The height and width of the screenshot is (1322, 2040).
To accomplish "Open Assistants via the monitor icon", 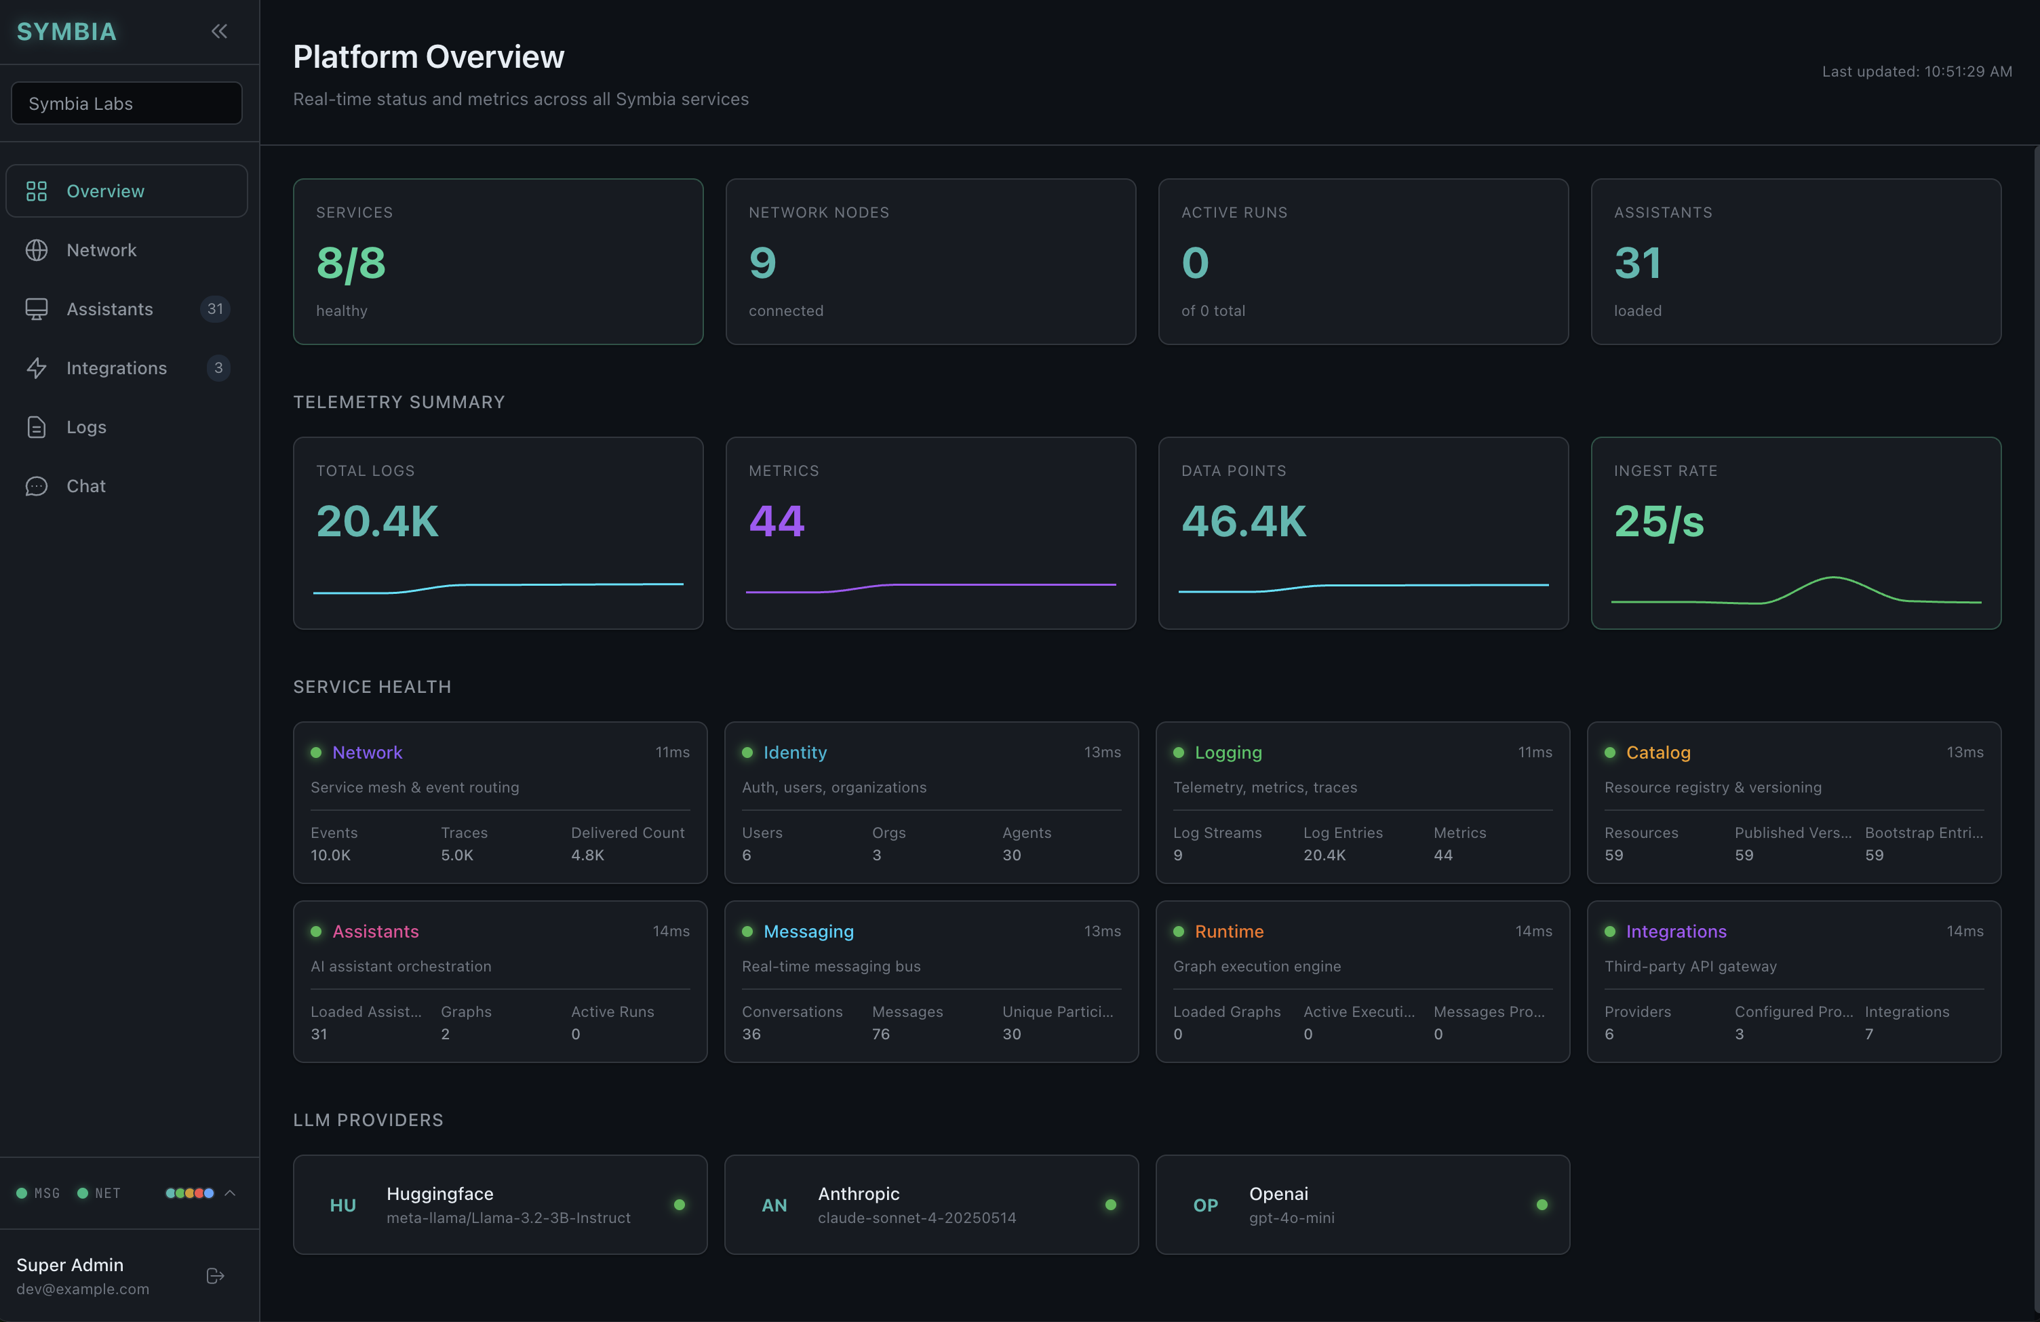I will tap(37, 309).
